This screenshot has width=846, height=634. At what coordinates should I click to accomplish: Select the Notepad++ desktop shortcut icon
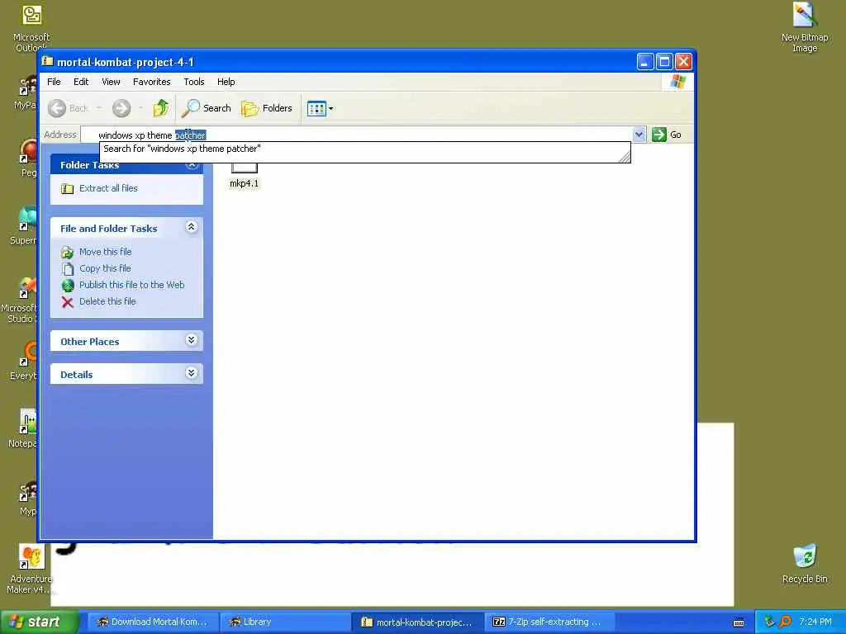pyautogui.click(x=24, y=428)
